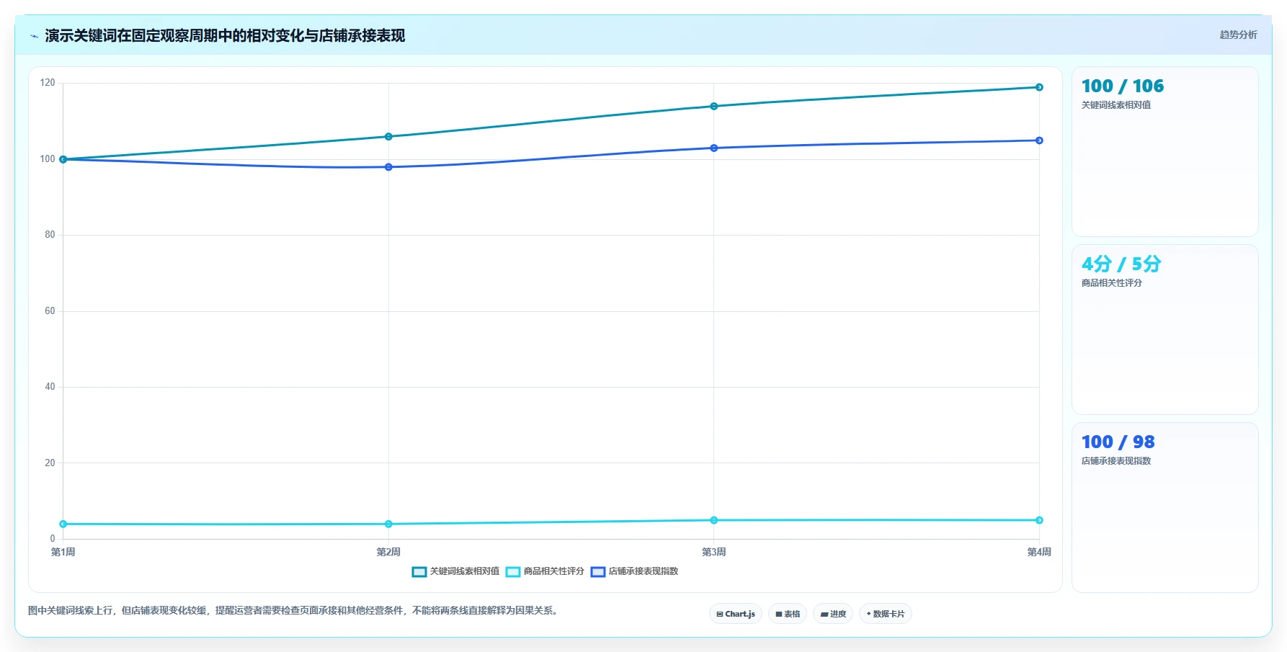Click the 趋势分析 label in header

click(1238, 35)
